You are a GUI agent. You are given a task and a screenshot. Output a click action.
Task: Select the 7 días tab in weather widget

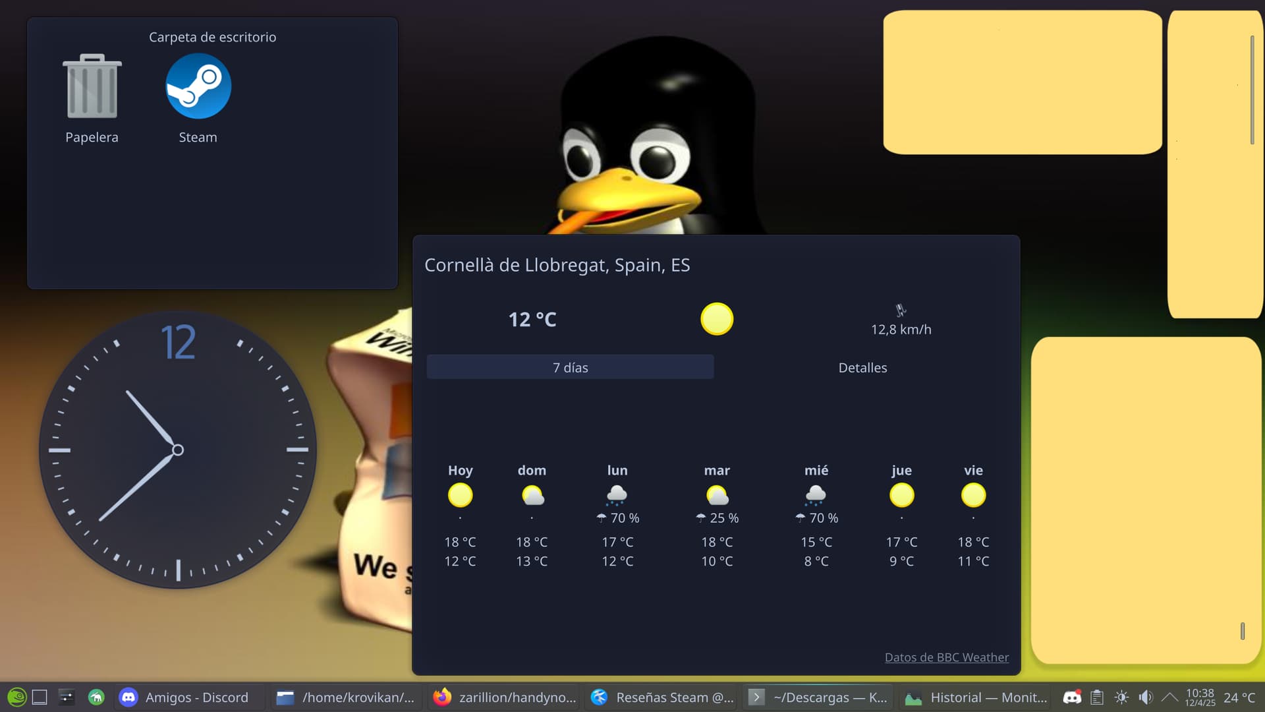(x=570, y=367)
